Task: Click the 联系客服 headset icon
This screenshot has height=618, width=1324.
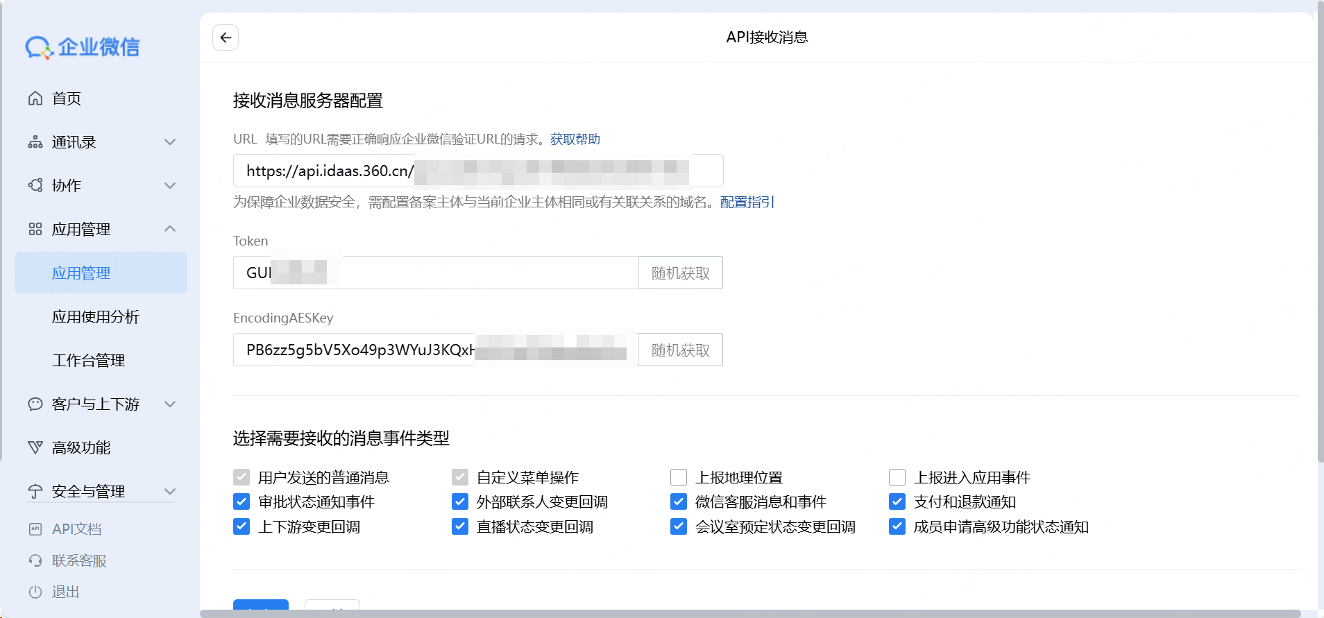Action: [x=35, y=560]
